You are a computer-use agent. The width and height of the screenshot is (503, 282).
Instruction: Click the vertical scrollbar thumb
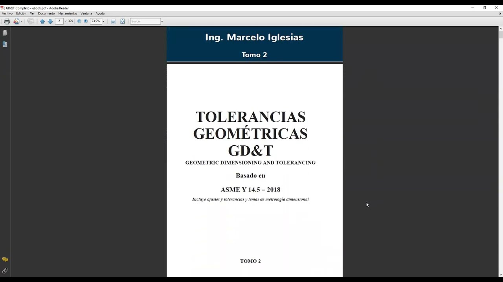501,34
